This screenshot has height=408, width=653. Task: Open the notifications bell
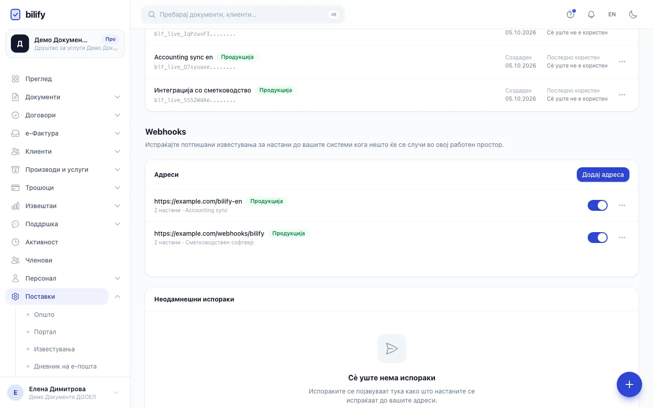pyautogui.click(x=591, y=15)
